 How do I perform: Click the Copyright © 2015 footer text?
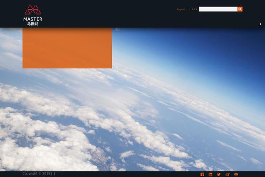click(36, 173)
